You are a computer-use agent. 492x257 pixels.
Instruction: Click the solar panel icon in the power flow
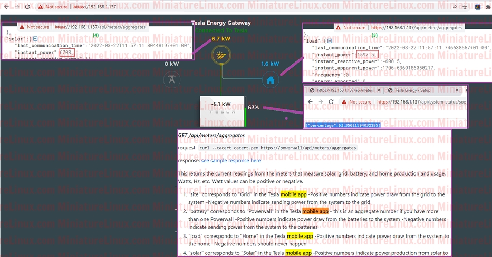point(221,55)
